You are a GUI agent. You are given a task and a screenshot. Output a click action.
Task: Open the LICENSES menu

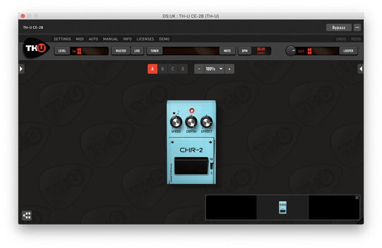[145, 39]
